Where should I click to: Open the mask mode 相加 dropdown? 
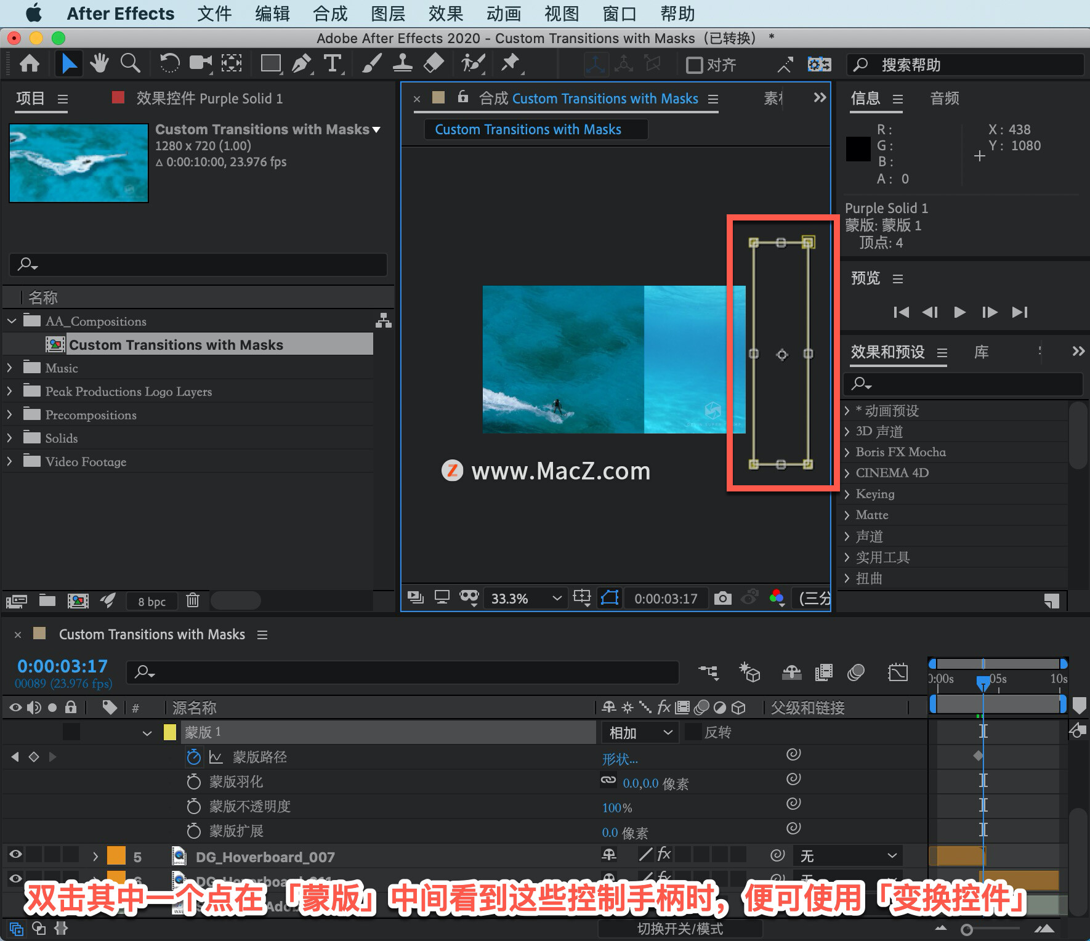[640, 733]
